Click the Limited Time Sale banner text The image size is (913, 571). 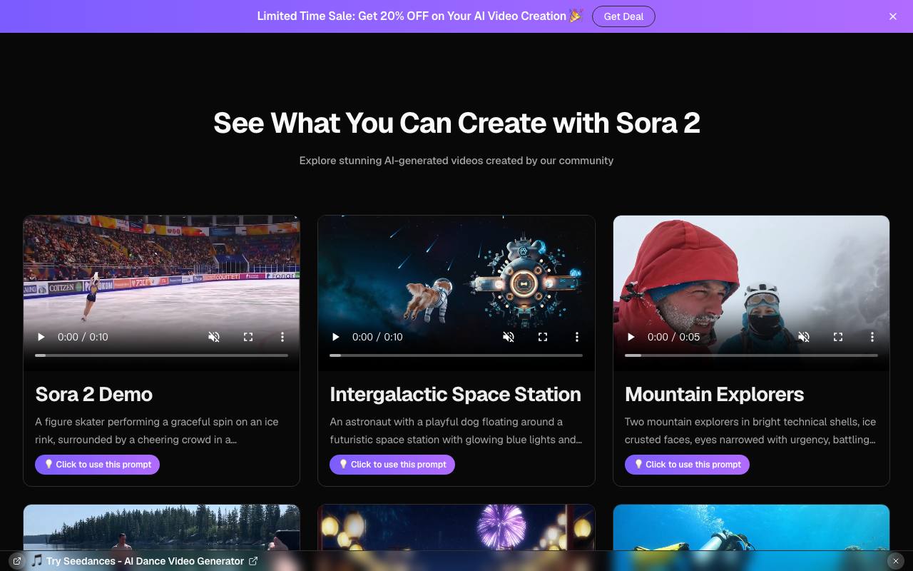pos(420,16)
